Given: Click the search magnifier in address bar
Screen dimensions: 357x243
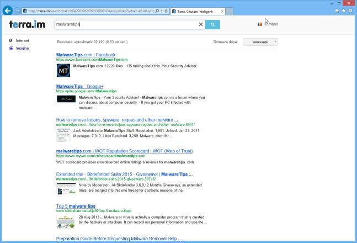Looking at the screenshot, I should (157, 11).
